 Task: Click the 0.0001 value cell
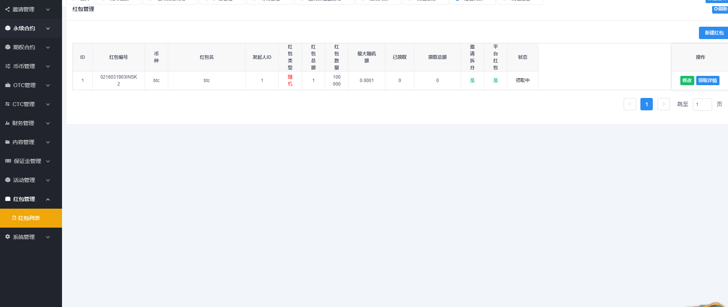click(x=367, y=81)
